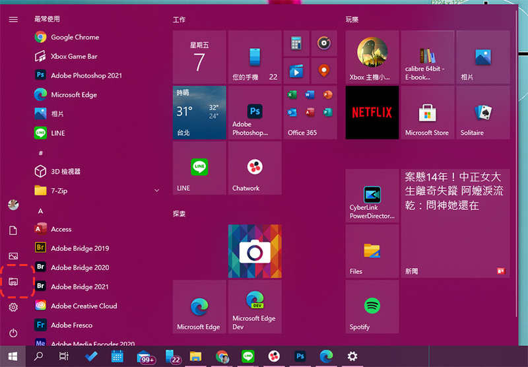The height and width of the screenshot is (367, 528).
Task: Open Settings gear in Start sidebar
Action: point(13,308)
